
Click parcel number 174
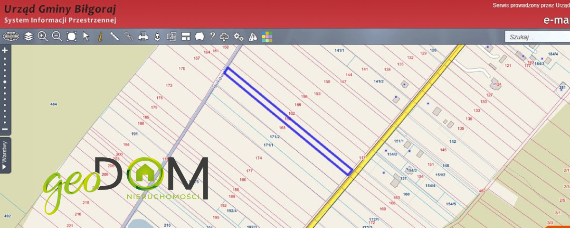click(x=258, y=158)
